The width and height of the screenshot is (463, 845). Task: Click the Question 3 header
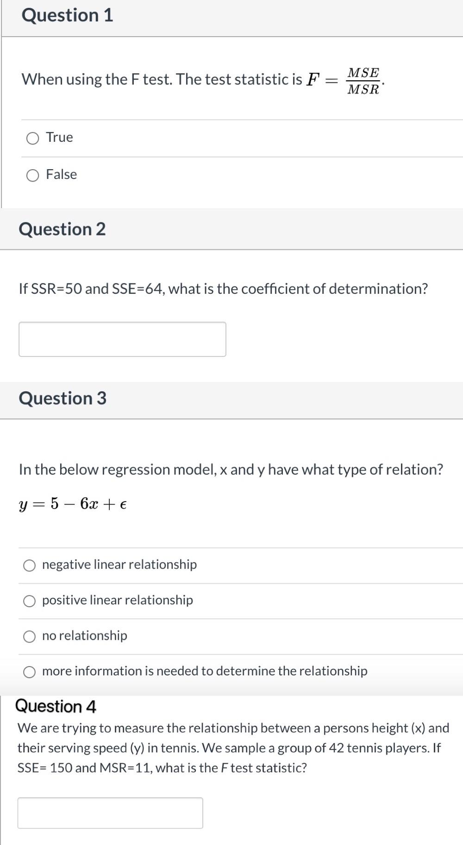[x=63, y=398]
